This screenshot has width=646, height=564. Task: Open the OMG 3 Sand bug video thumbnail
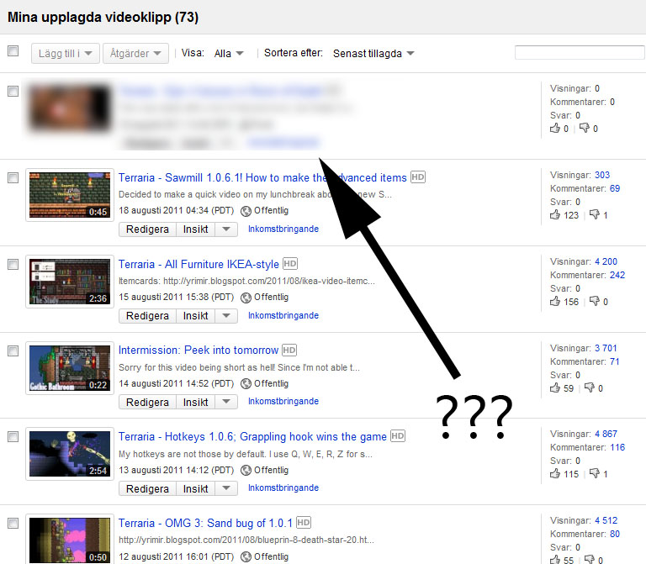(x=70, y=540)
